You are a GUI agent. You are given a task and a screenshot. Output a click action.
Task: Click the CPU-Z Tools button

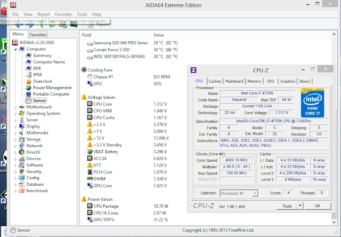(287, 206)
